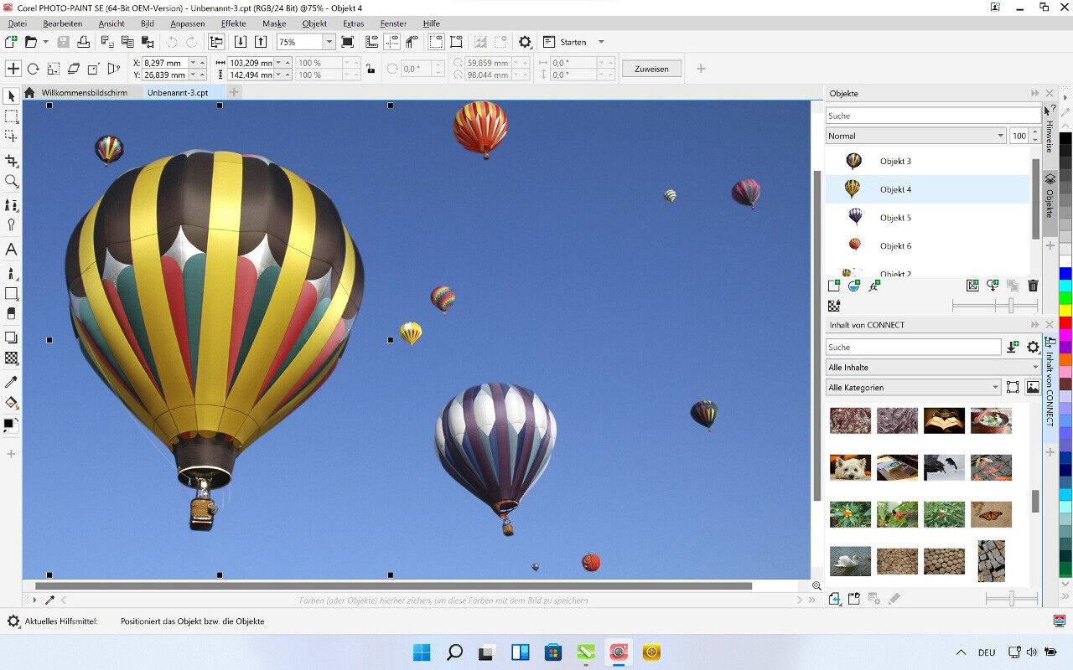The height and width of the screenshot is (670, 1073).
Task: Open the Alle Inhalte dropdown
Action: [933, 367]
